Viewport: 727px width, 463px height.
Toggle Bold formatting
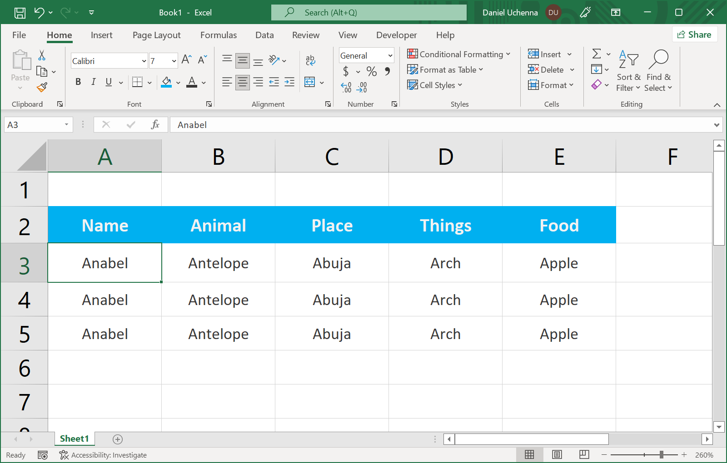pyautogui.click(x=78, y=82)
